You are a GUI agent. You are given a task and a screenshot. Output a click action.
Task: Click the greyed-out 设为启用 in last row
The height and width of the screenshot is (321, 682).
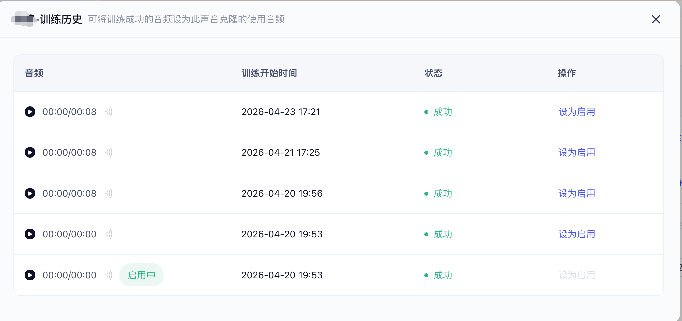577,275
